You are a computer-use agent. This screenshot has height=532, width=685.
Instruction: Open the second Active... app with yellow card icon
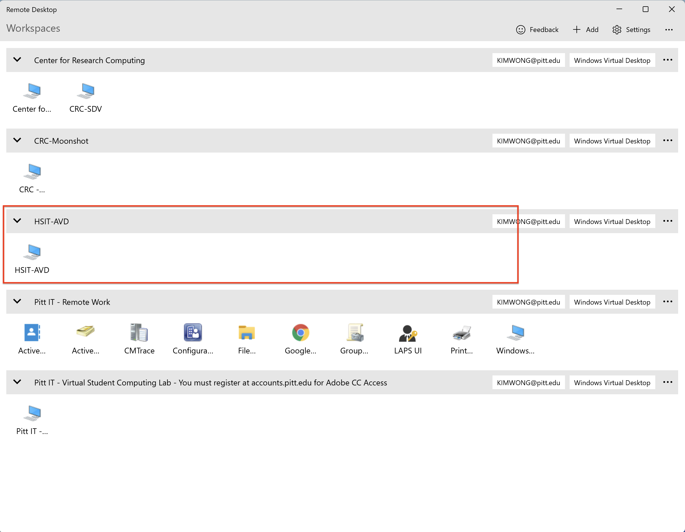[x=86, y=339]
